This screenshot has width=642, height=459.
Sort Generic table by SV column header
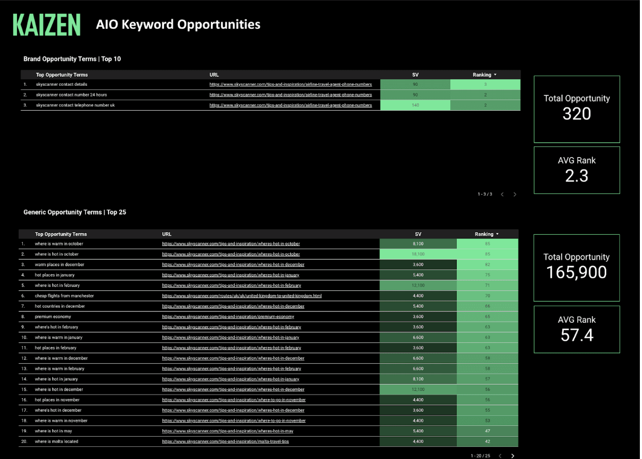click(x=418, y=234)
